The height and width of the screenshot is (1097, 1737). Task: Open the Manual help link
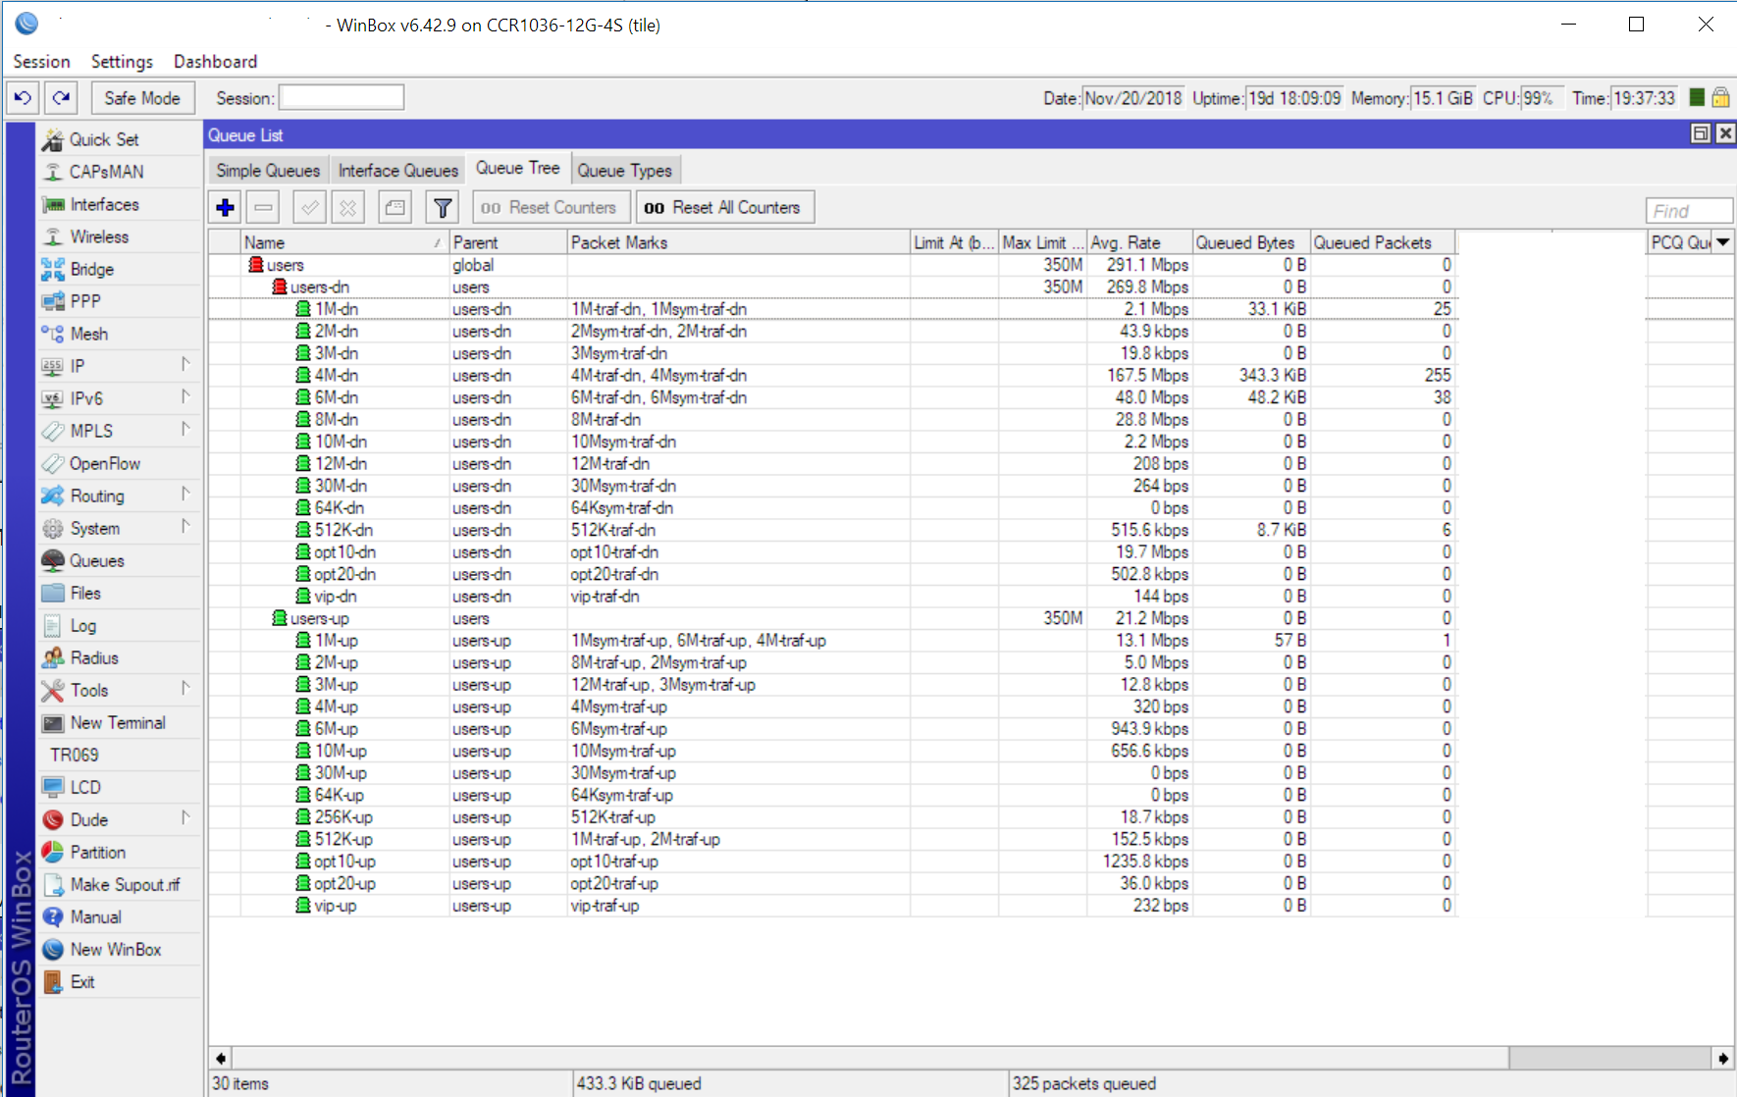[119, 916]
